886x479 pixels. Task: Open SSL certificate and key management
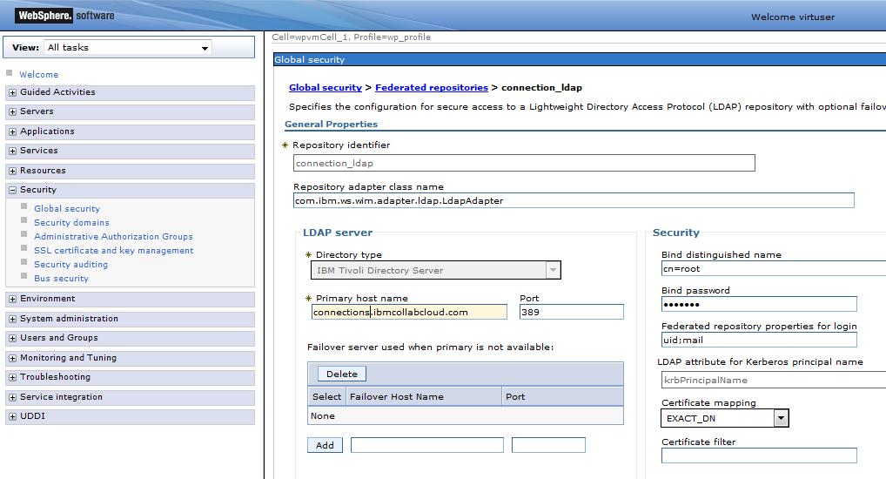click(x=113, y=251)
